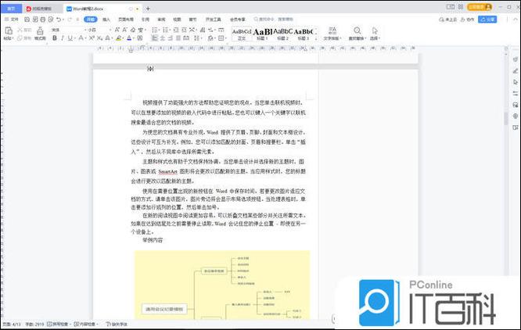521x330 pixels.
Task: Switch to the 页面布局 Page Layout tab
Action: point(126,20)
